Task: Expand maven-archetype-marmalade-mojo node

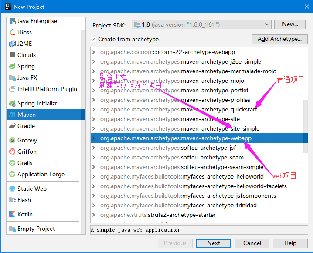Action: 94,71
